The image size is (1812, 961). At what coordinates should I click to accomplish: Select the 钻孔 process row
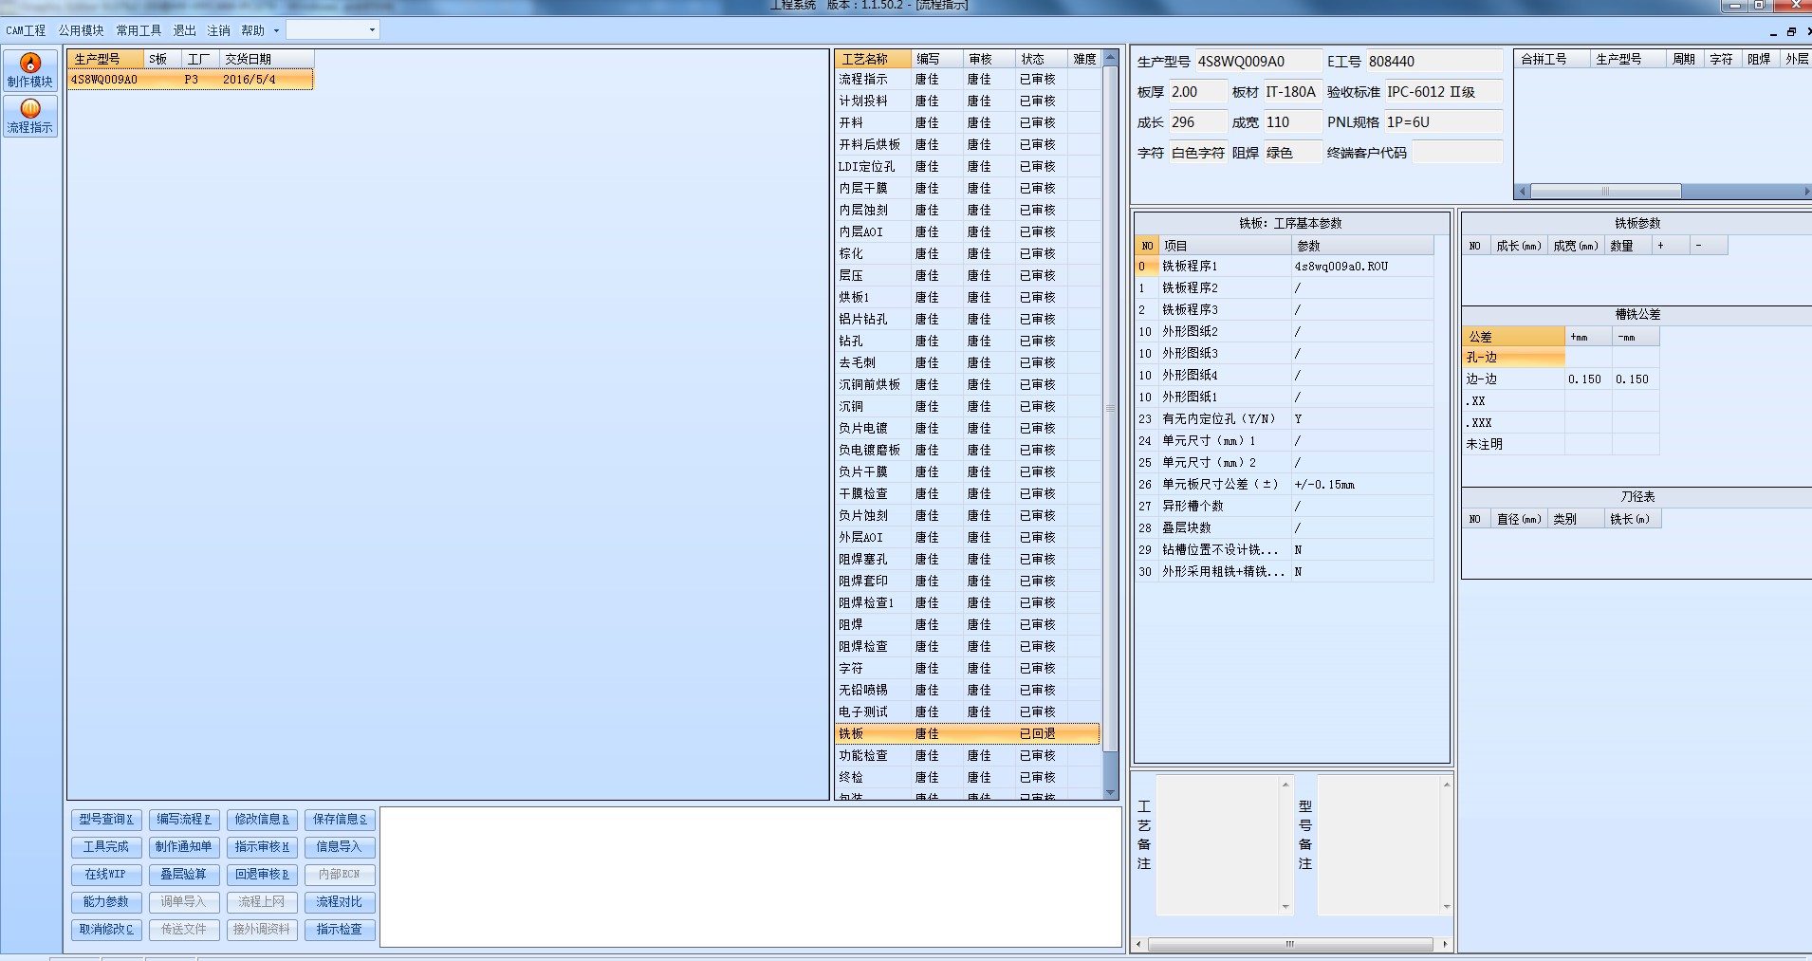tap(968, 342)
